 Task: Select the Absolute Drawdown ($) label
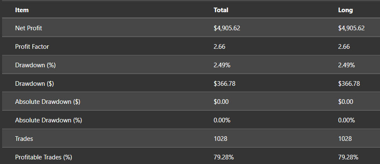click(x=48, y=102)
